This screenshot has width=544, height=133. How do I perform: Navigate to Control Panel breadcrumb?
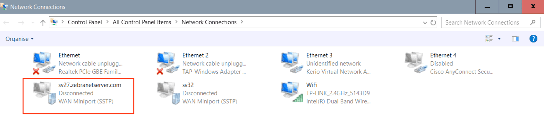85,22
